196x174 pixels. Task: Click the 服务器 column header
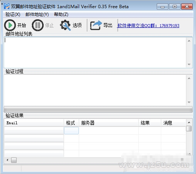(109, 123)
